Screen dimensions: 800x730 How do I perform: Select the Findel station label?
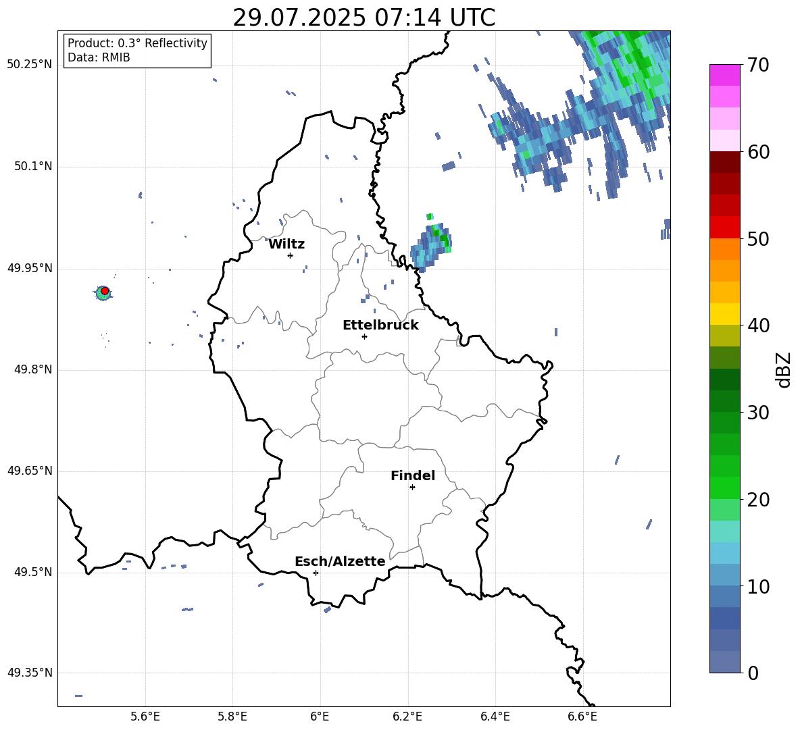413,475
